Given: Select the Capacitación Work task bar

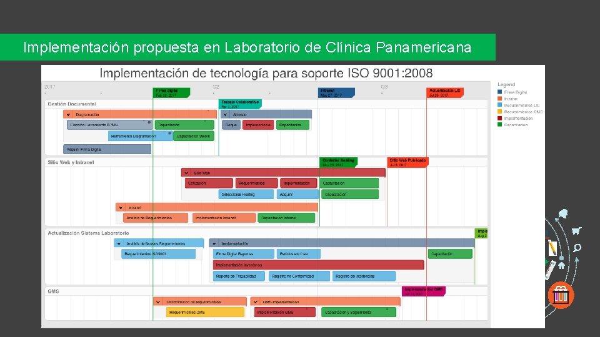Looking at the screenshot, I should pos(194,136).
